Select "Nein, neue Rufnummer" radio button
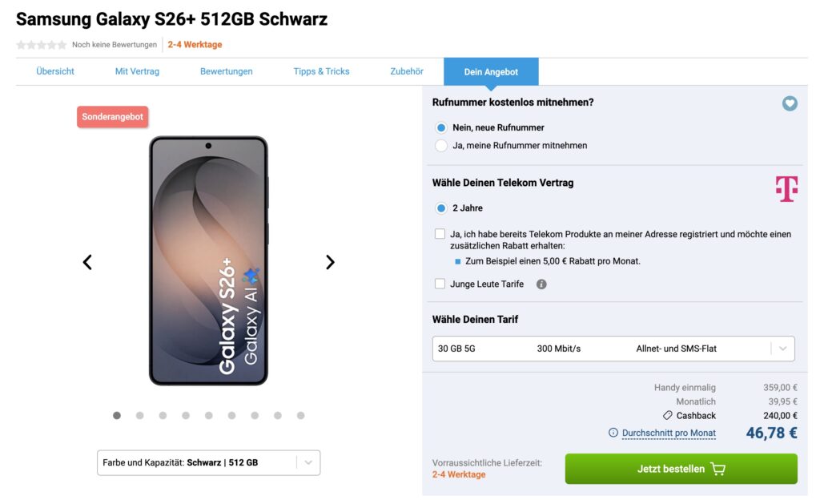This screenshot has height=504, width=820. [x=441, y=127]
